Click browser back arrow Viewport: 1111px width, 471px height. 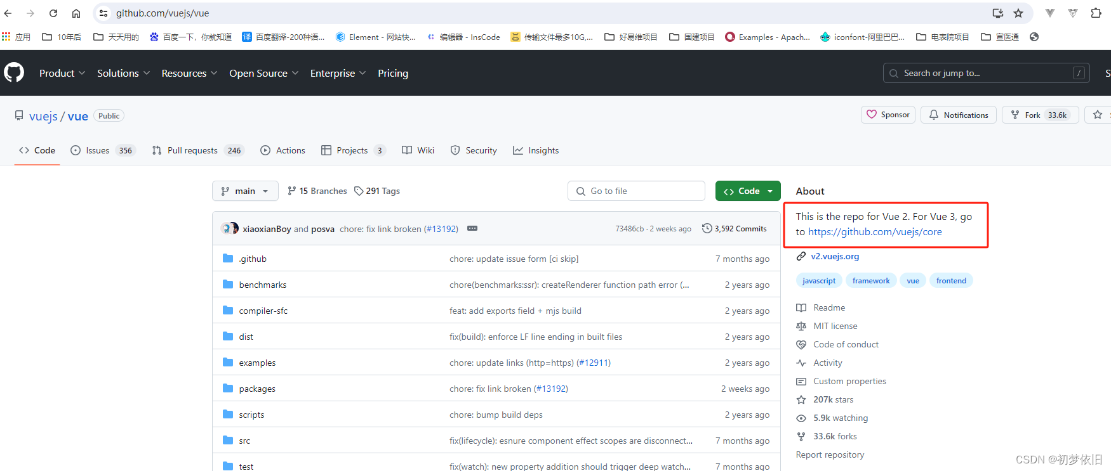point(8,13)
